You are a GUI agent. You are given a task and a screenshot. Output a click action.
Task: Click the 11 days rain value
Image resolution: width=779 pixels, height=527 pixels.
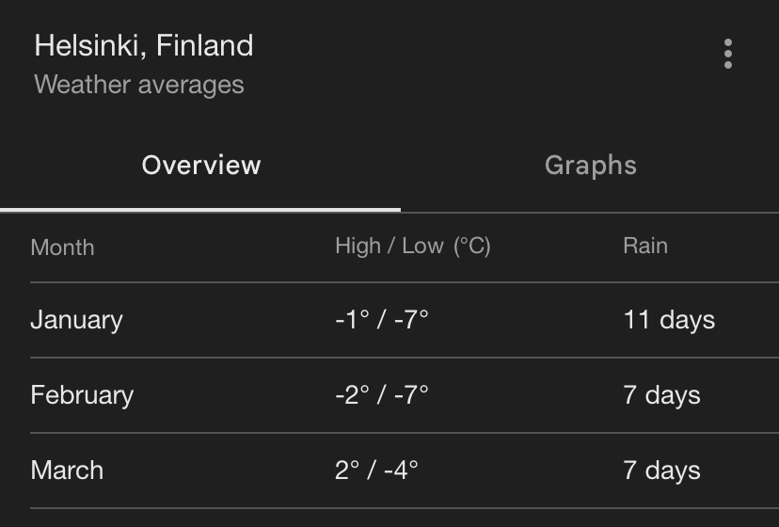click(x=669, y=320)
